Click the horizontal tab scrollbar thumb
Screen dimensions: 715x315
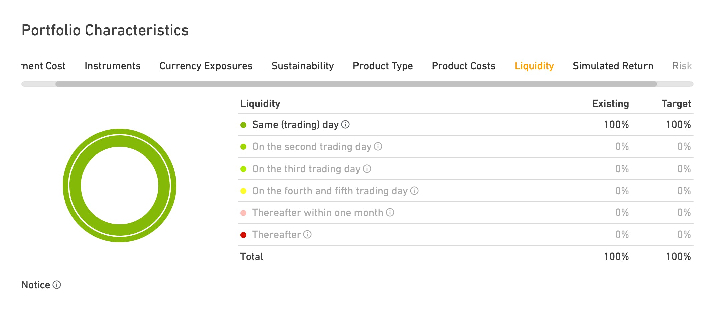(x=356, y=84)
